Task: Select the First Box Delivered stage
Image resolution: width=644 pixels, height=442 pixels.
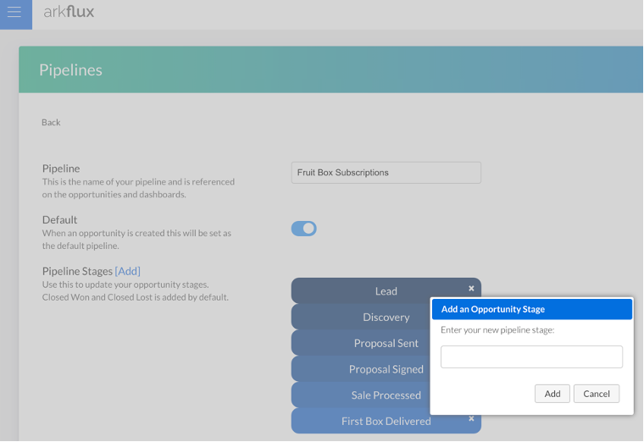Action: 373,421
